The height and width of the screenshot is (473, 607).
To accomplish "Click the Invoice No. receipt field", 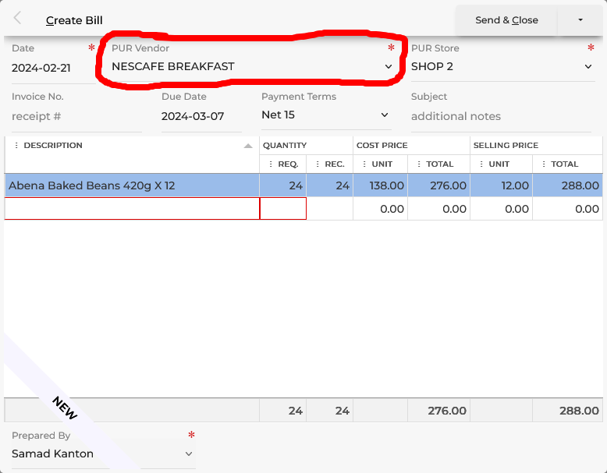I will point(74,116).
